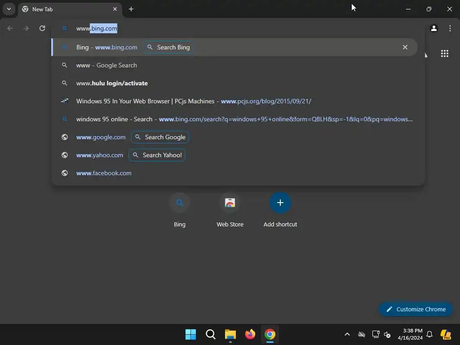Choose www.hulu login/activate suggestion
460x345 pixels.
(238, 83)
